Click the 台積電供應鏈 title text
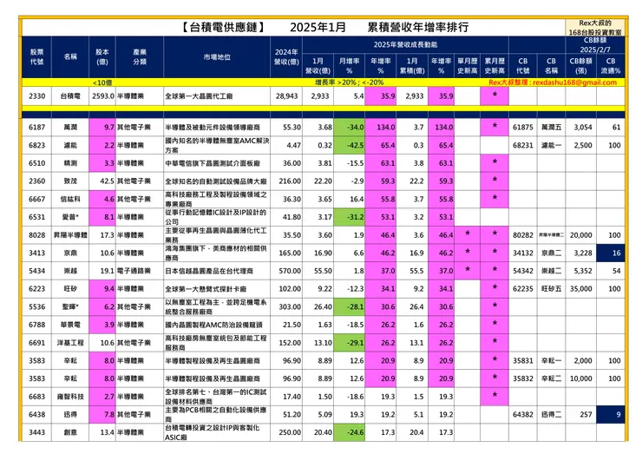 (x=224, y=27)
